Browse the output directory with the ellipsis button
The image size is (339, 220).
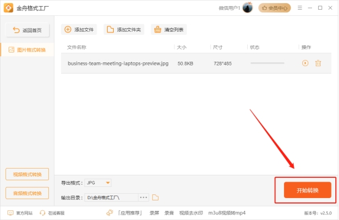click(143, 197)
